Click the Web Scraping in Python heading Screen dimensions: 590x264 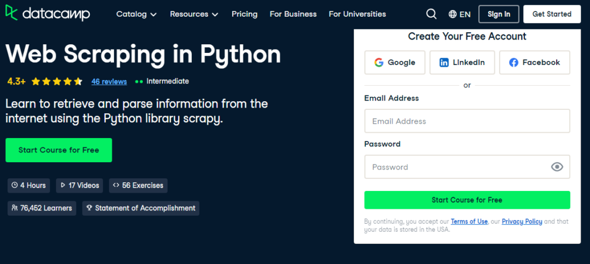tap(143, 53)
